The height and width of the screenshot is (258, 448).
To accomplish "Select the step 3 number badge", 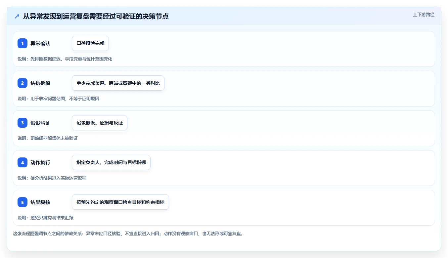I will [x=22, y=123].
